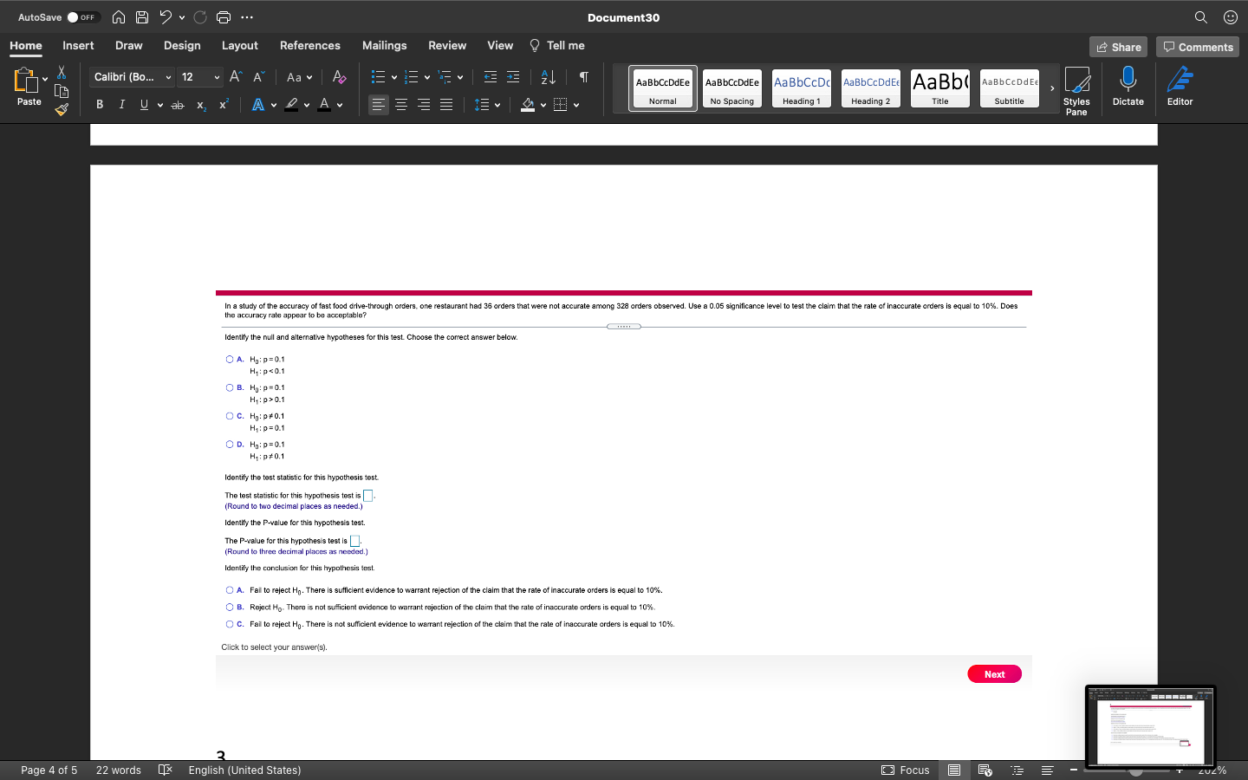Image resolution: width=1248 pixels, height=780 pixels.
Task: Open the References tab
Action: [309, 45]
